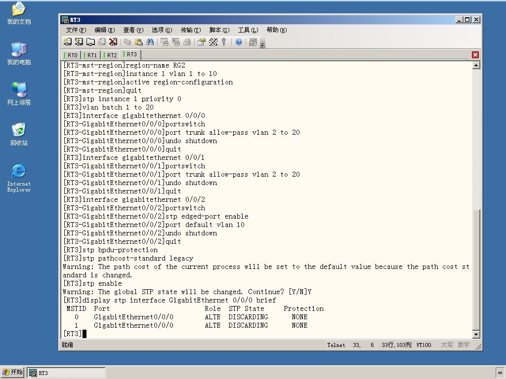Open the 编辑(E) menu

point(105,30)
